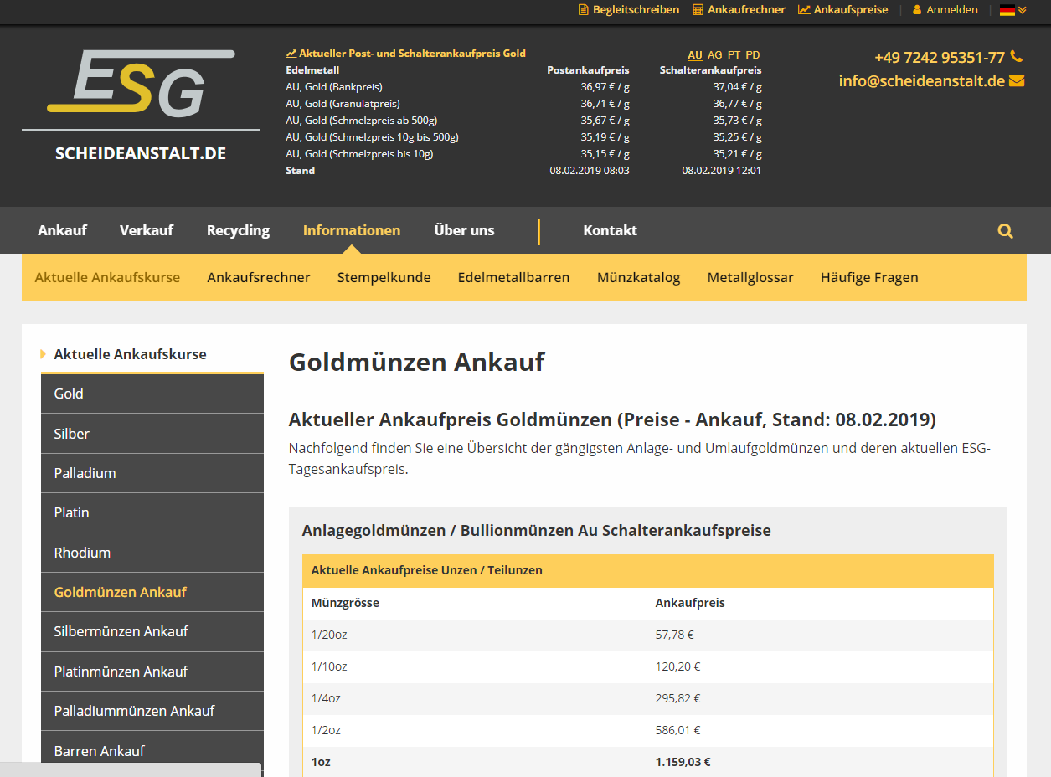This screenshot has width=1051, height=777.
Task: Open Begleitschreiben document icon link
Action: coord(584,10)
